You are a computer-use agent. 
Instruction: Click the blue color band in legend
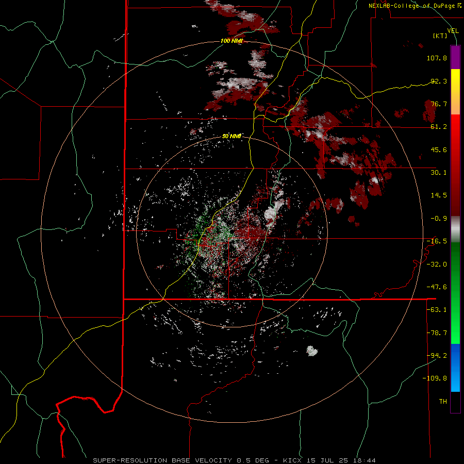(455, 368)
